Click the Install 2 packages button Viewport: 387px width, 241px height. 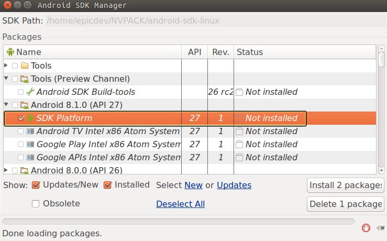click(346, 185)
